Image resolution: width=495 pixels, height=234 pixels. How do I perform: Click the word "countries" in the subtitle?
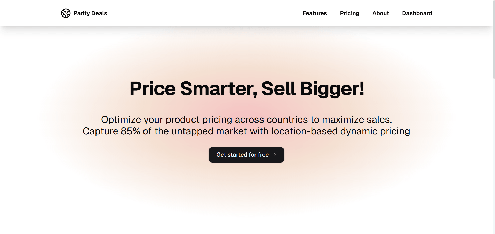tap(287, 120)
